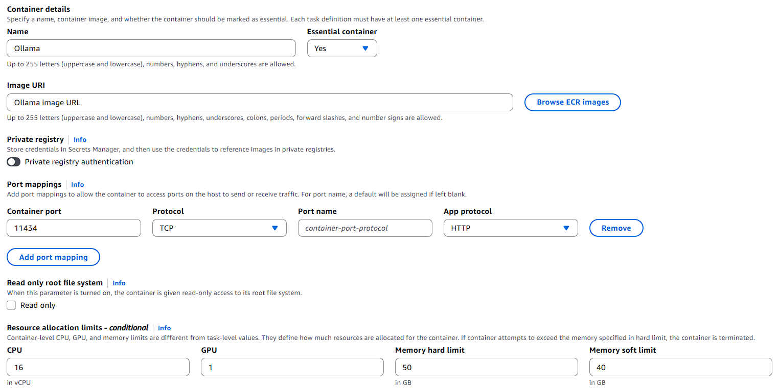779x391 pixels.
Task: Click the Browse ECR images button
Action: (x=572, y=102)
